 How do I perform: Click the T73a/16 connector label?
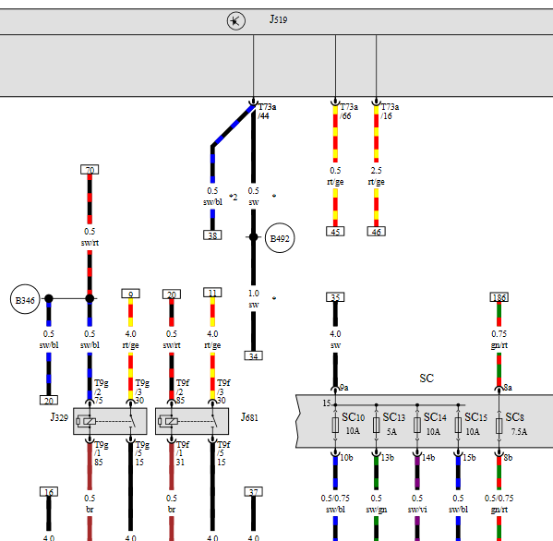(390, 112)
